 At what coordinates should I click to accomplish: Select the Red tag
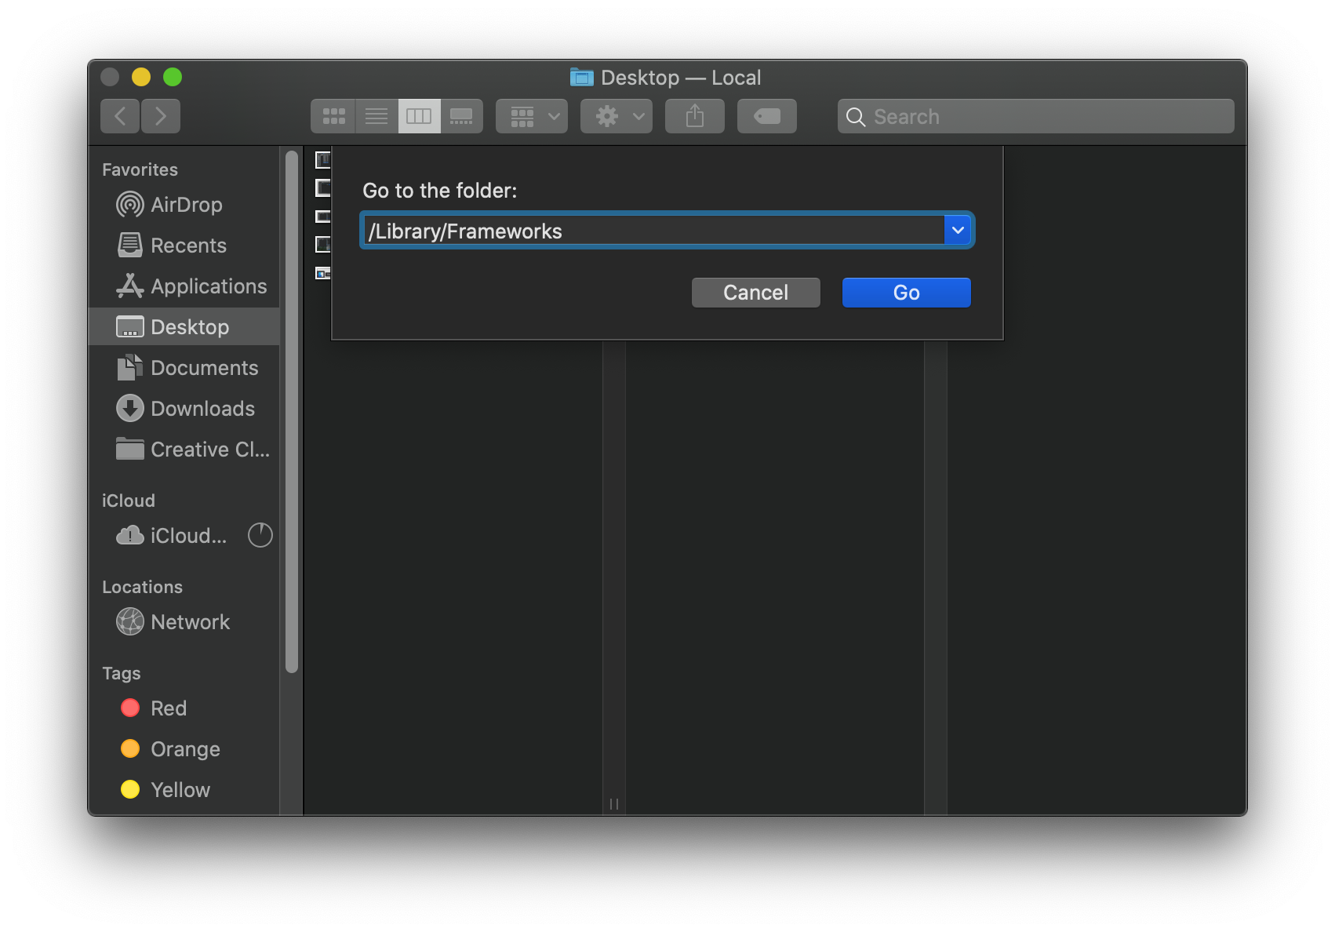[184, 708]
